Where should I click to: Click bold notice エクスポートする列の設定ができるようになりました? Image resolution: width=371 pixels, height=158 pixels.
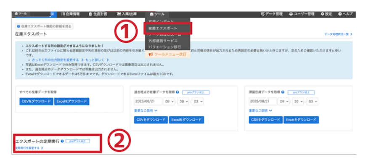(x=64, y=46)
